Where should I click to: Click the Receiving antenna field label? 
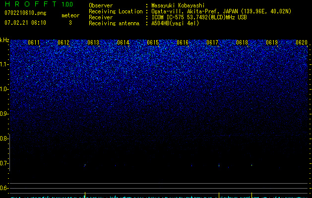coord(114,23)
